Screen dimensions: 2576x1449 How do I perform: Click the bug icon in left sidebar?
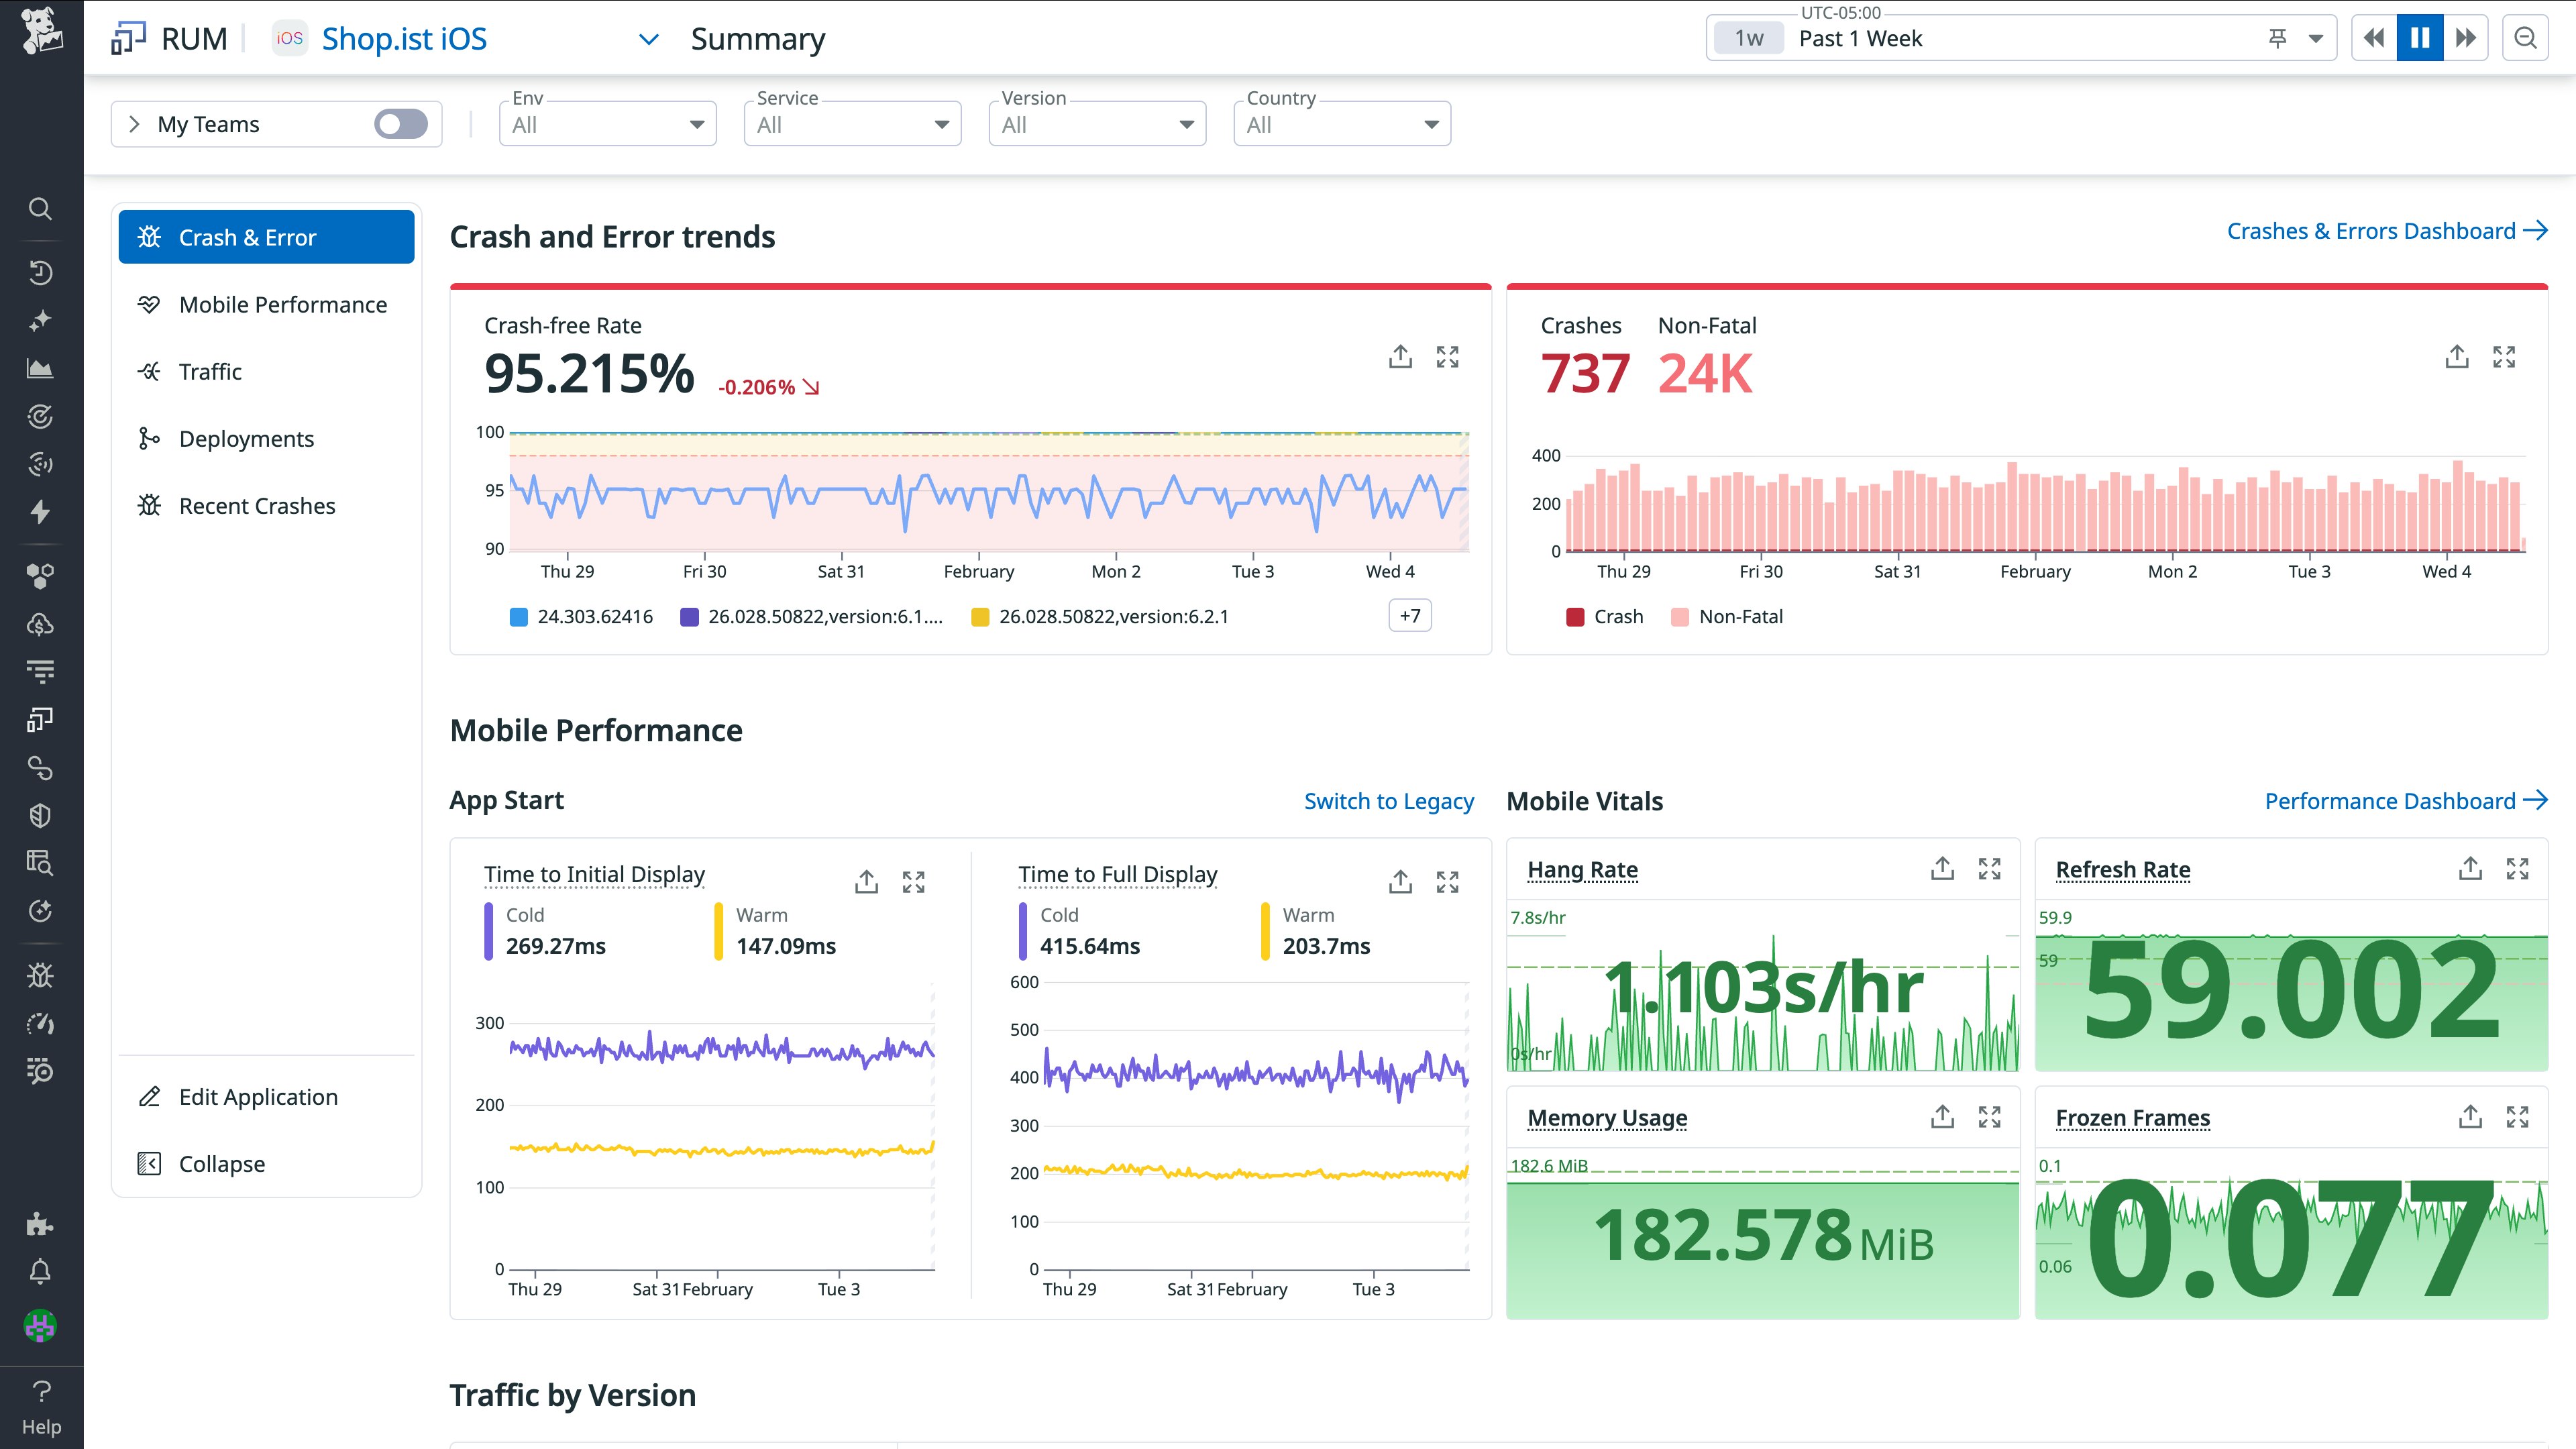point(40,975)
